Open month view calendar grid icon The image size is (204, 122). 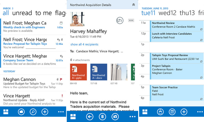[x=172, y=112]
